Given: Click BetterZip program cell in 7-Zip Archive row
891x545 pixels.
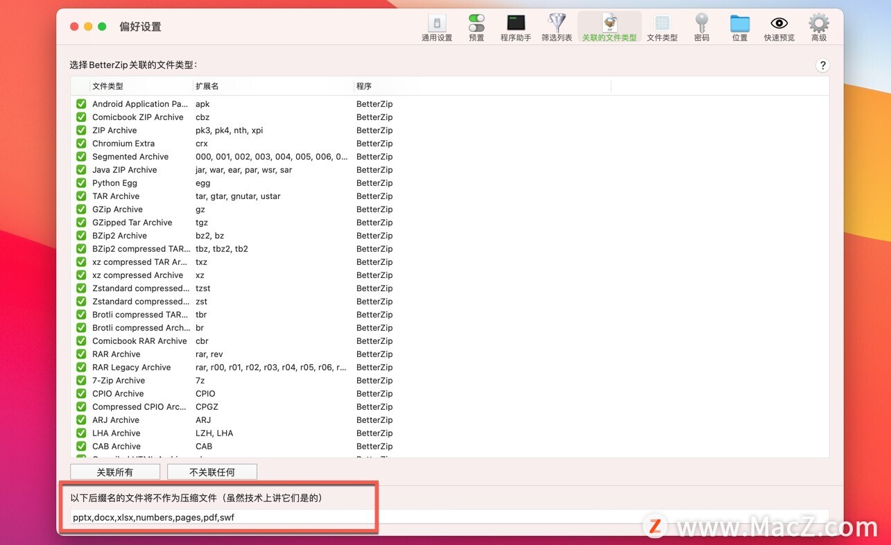Looking at the screenshot, I should pyautogui.click(x=374, y=381).
